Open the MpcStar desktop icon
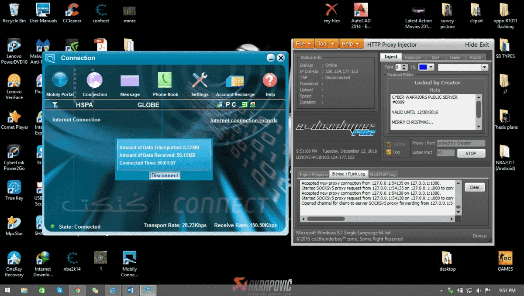Screen dimensions: 524x296 tap(14, 226)
